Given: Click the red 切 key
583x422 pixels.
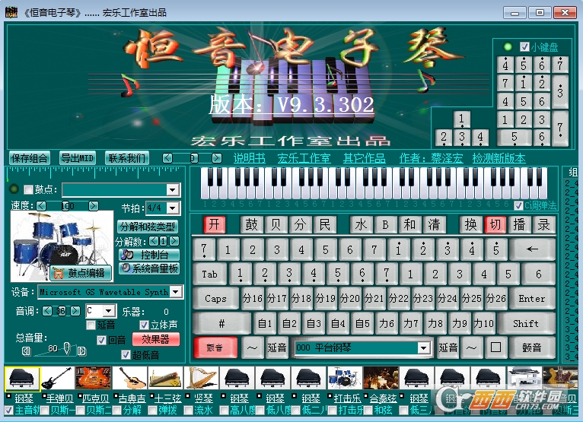Looking at the screenshot, I should point(495,224).
